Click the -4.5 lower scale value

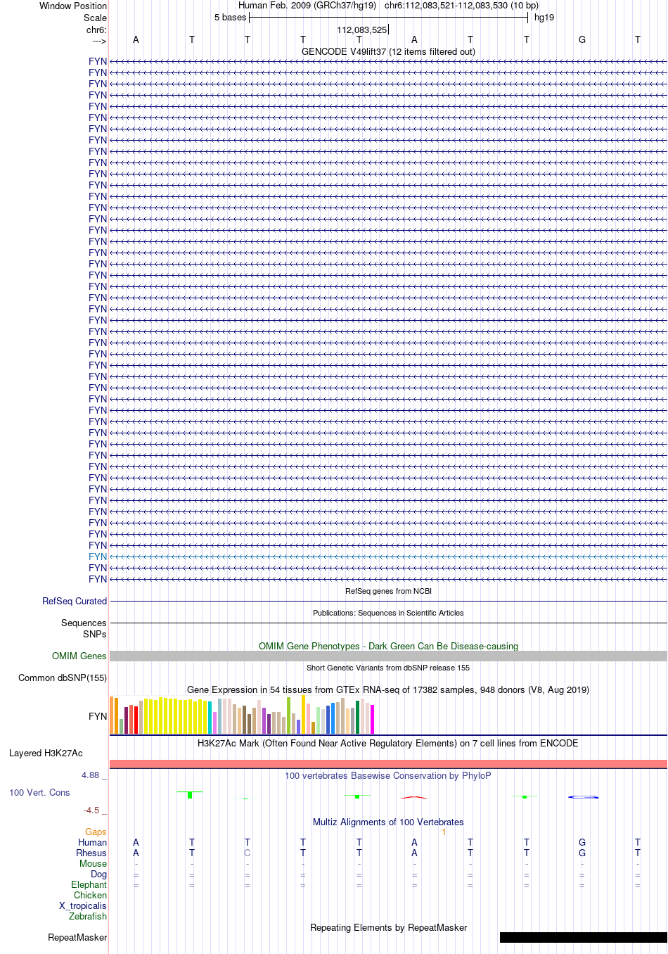pos(92,810)
